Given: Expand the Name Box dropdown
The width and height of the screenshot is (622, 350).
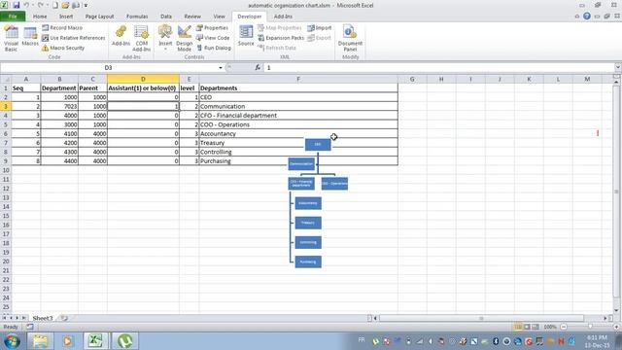Looking at the screenshot, I should [x=221, y=68].
